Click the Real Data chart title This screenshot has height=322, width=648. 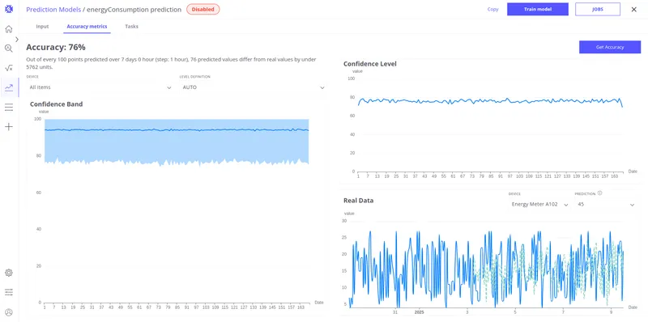tap(358, 201)
